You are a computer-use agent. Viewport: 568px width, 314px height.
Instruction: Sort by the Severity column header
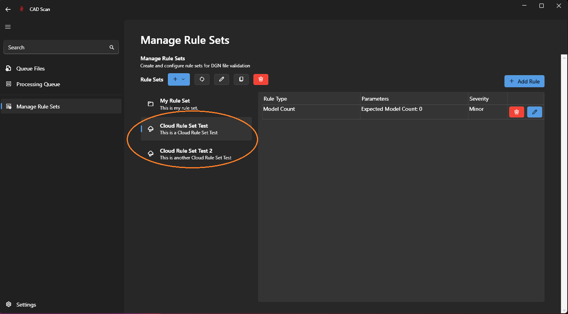coord(479,99)
